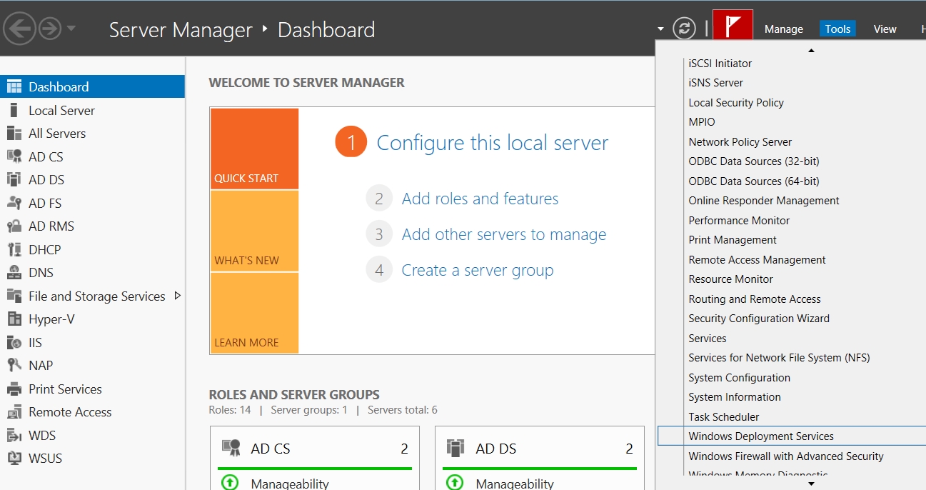Open the LEARN MORE tile
The height and width of the screenshot is (490, 926).
[x=254, y=313]
